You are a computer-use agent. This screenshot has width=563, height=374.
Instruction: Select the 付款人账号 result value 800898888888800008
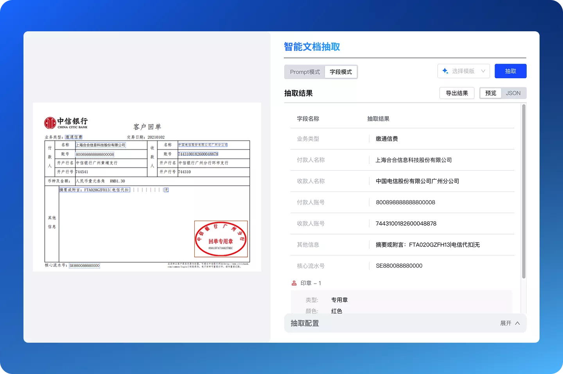405,202
